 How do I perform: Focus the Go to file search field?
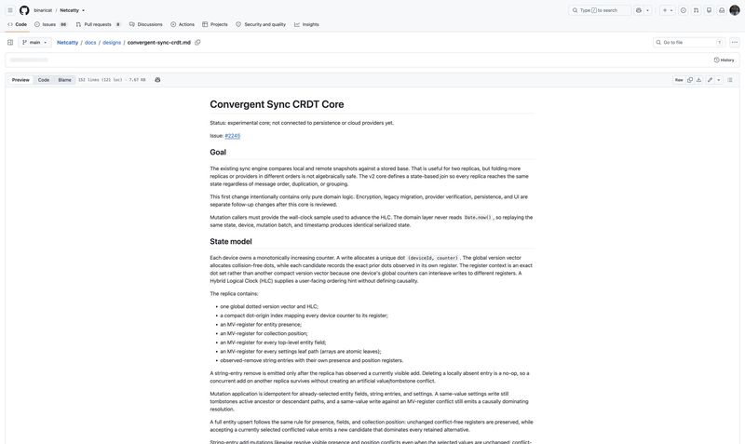[x=689, y=42]
